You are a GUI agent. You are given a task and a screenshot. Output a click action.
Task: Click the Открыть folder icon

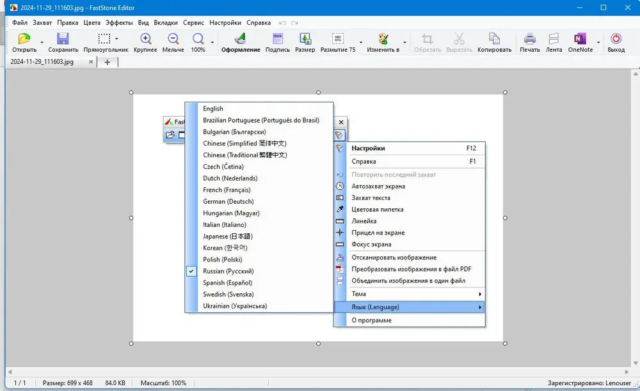[x=24, y=39]
